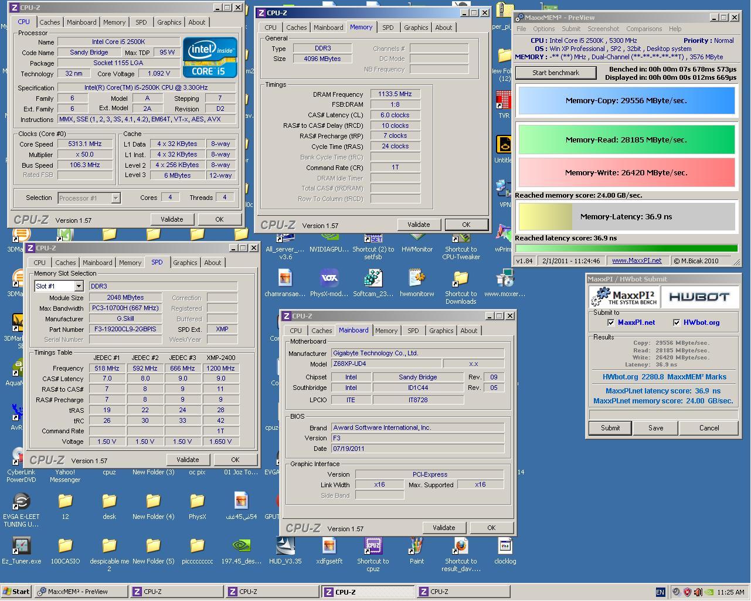This screenshot has width=751, height=601.
Task: Open About tab in SPD window
Action: pos(213,263)
